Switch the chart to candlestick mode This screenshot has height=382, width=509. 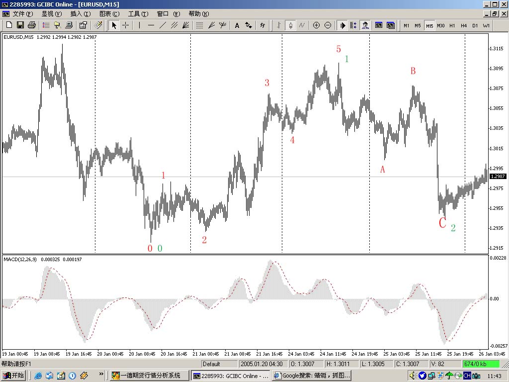point(290,25)
